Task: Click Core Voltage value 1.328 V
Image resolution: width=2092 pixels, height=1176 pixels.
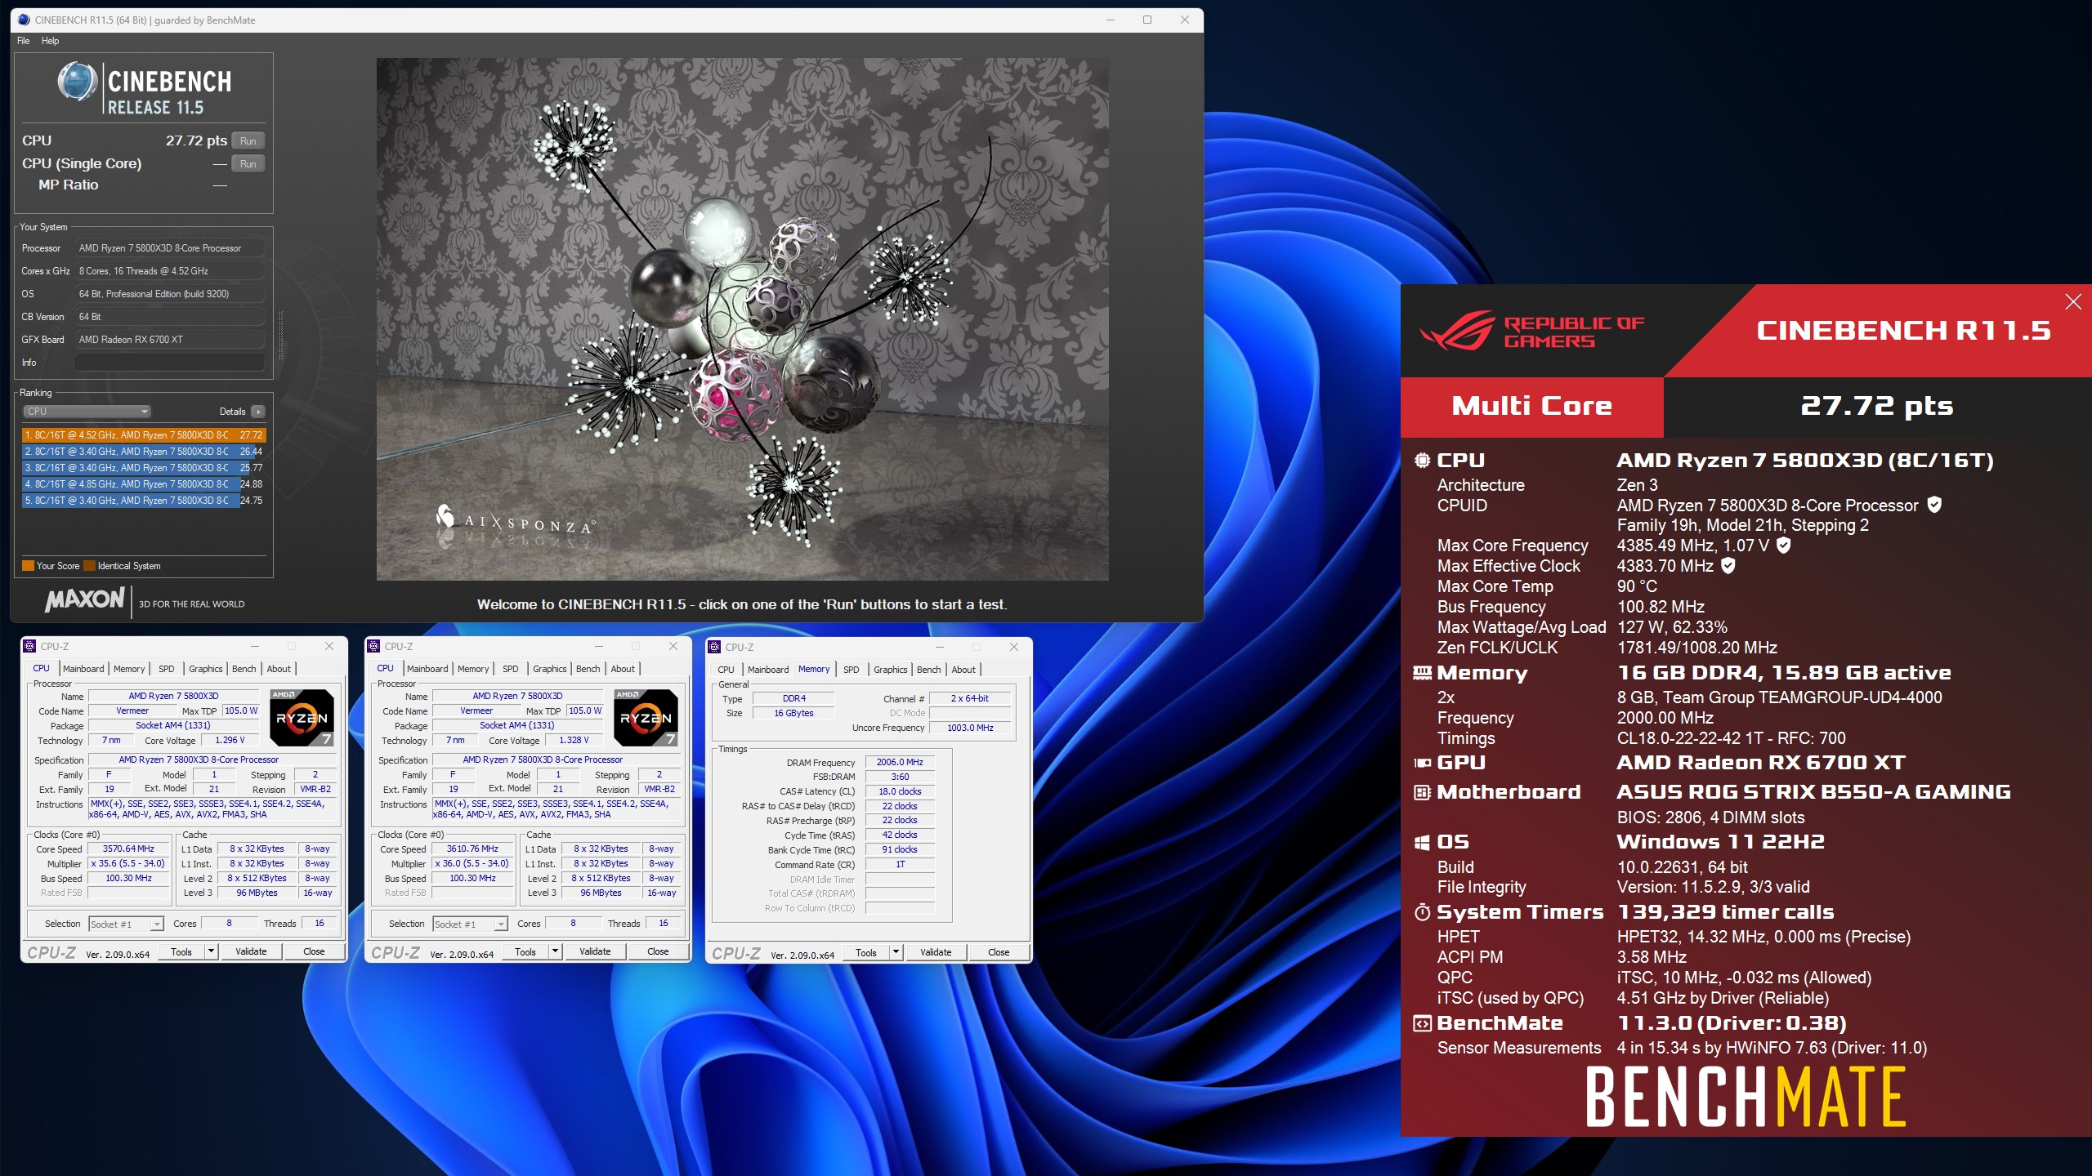Action: (574, 741)
